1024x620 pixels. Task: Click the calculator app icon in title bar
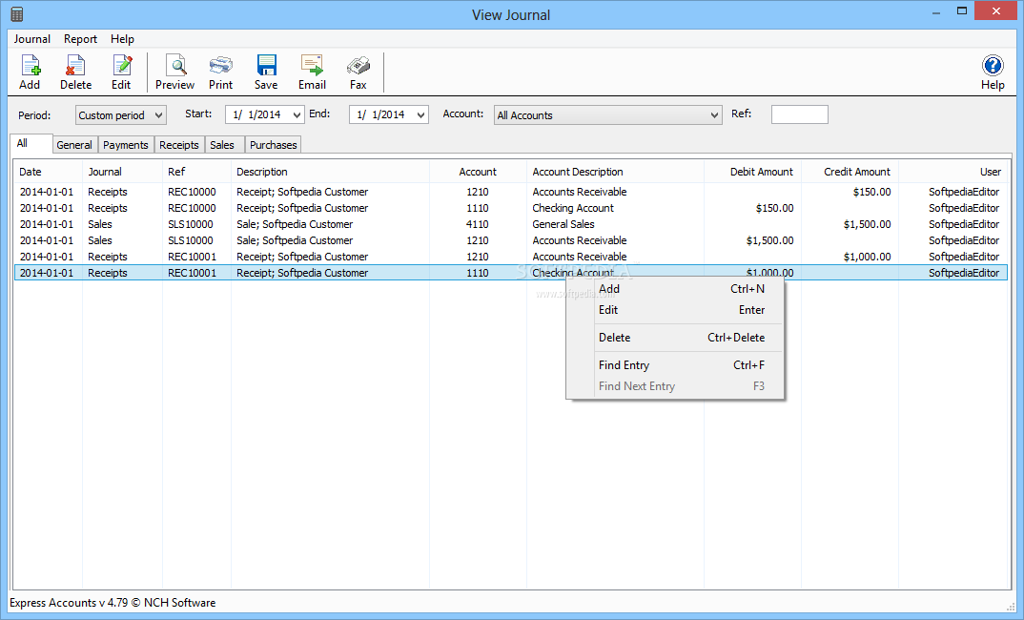tap(17, 13)
